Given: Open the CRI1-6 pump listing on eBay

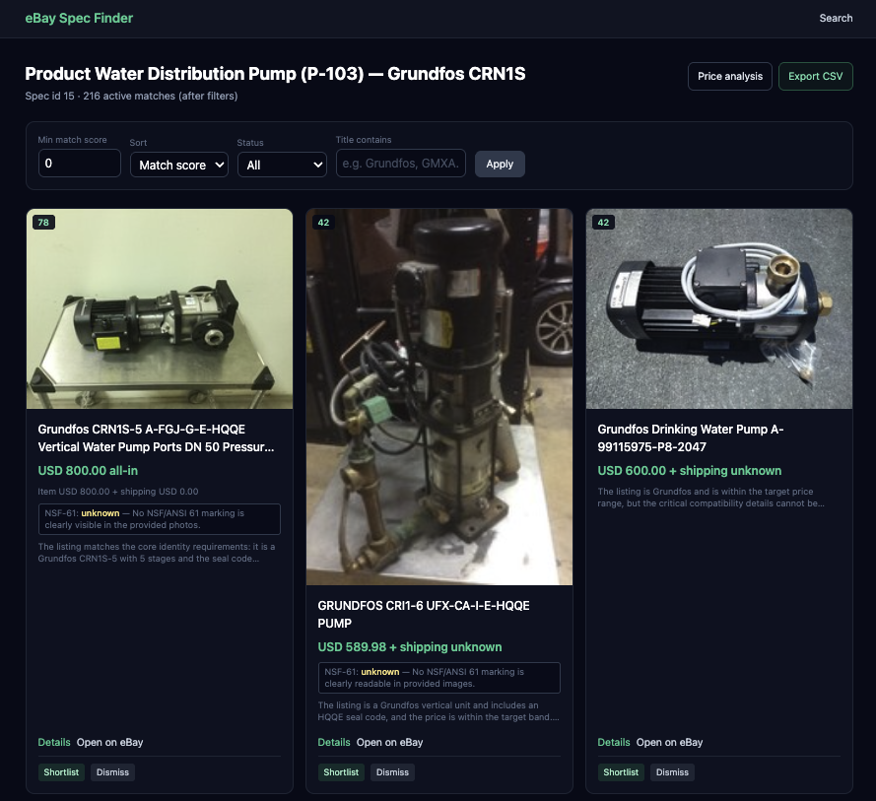Looking at the screenshot, I should [389, 742].
